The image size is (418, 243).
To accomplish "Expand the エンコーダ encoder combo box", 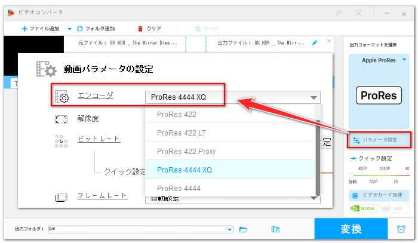I will pyautogui.click(x=313, y=98).
